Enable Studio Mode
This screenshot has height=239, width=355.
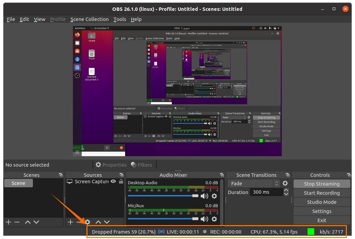322,202
